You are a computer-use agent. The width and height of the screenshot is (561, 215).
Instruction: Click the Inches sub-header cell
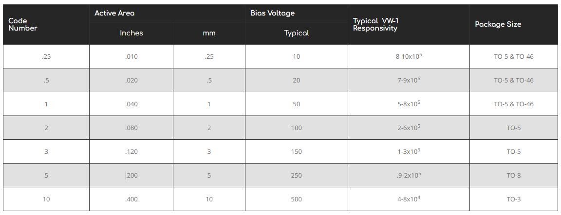point(131,33)
